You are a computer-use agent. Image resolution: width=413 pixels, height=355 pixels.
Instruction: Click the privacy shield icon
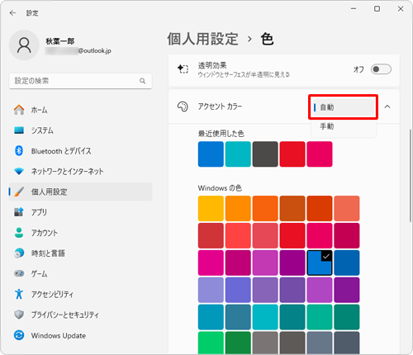(19, 315)
